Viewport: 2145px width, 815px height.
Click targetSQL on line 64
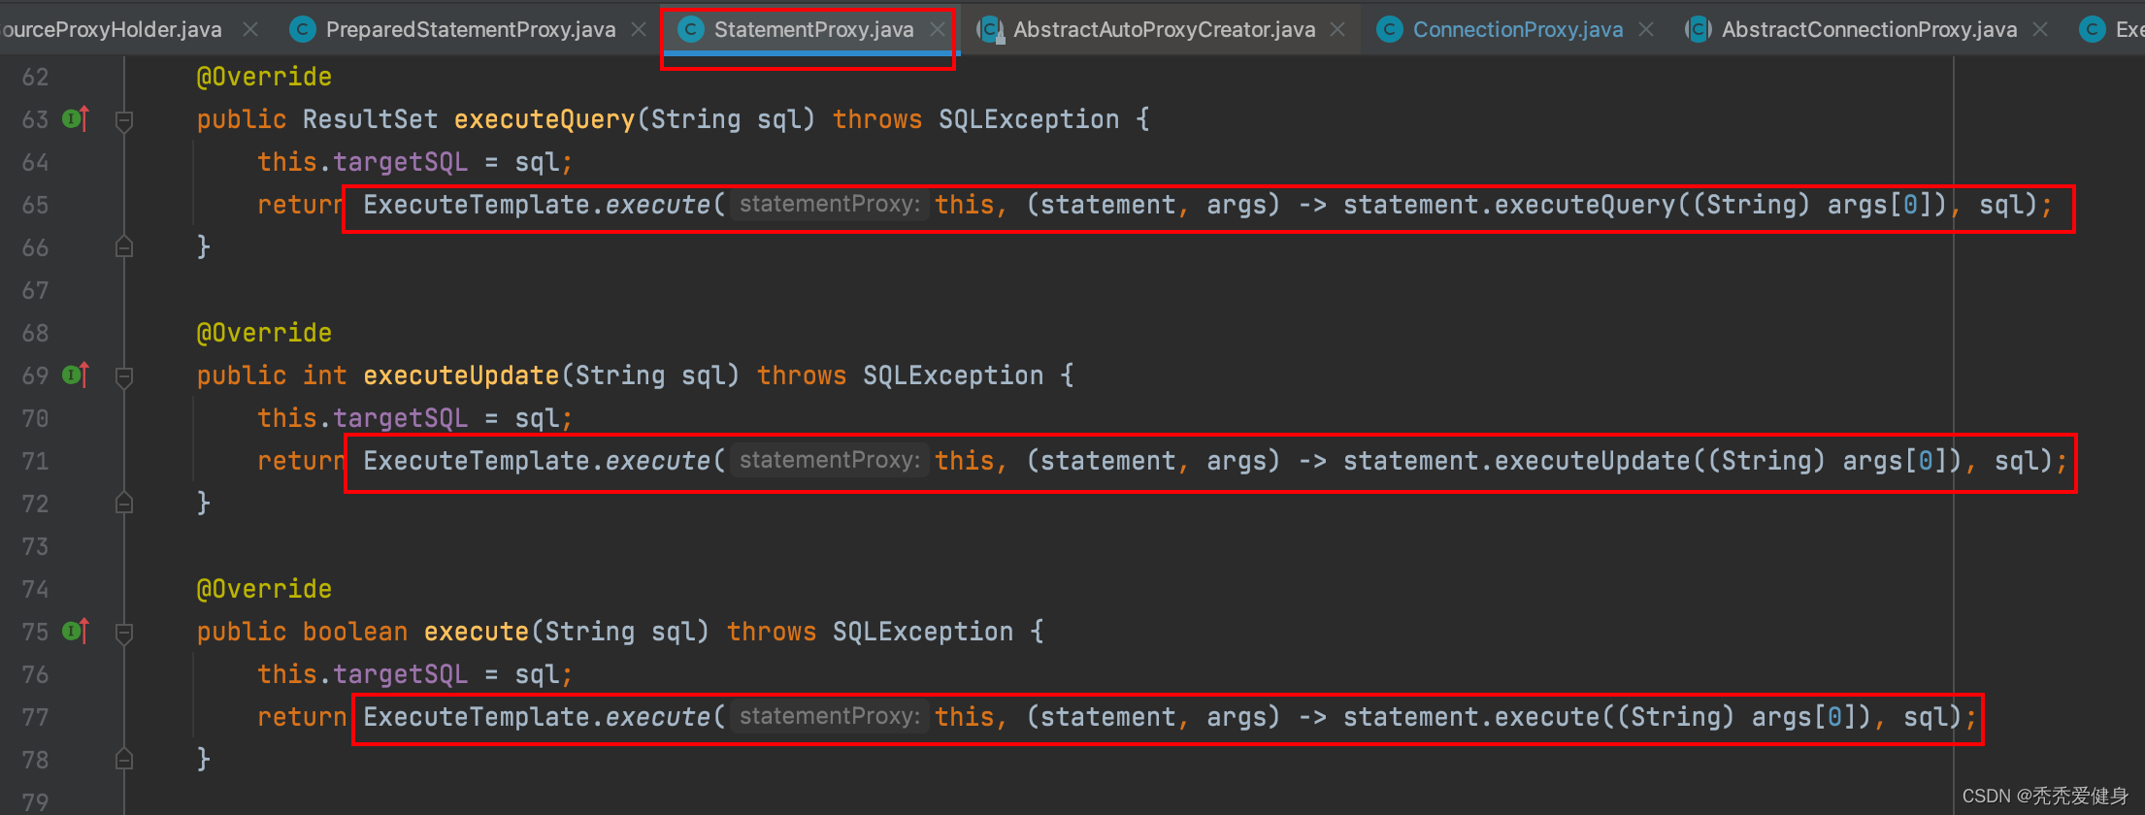click(401, 162)
